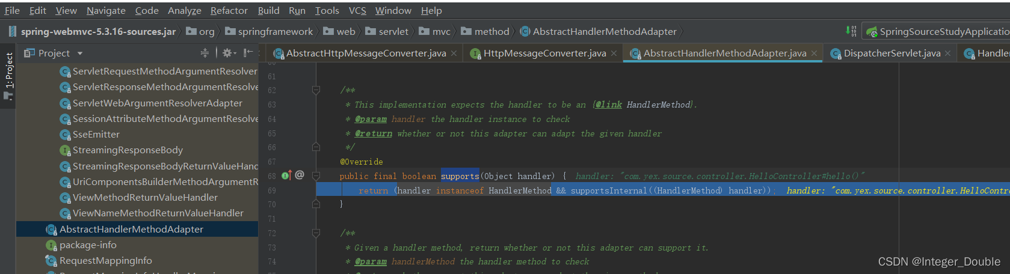1010x274 pixels.
Task: Toggle the 1: Project side tool tab
Action: point(8,75)
